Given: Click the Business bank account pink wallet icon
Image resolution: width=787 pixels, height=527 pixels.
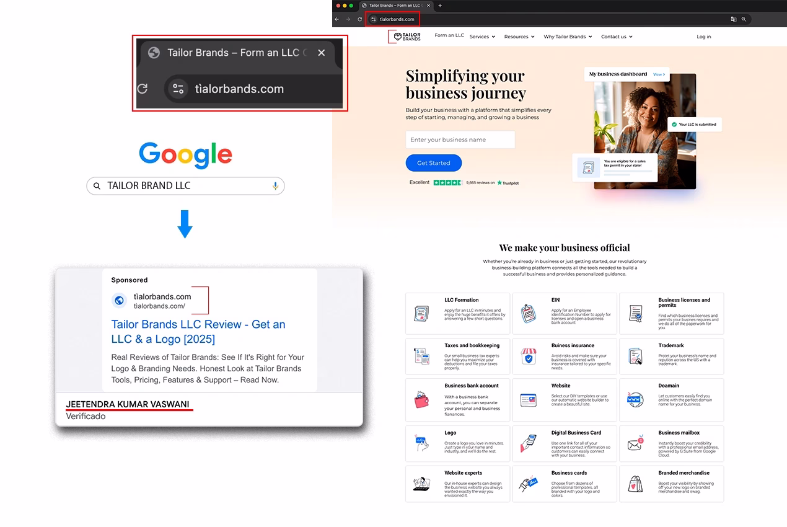Looking at the screenshot, I should pos(421,400).
